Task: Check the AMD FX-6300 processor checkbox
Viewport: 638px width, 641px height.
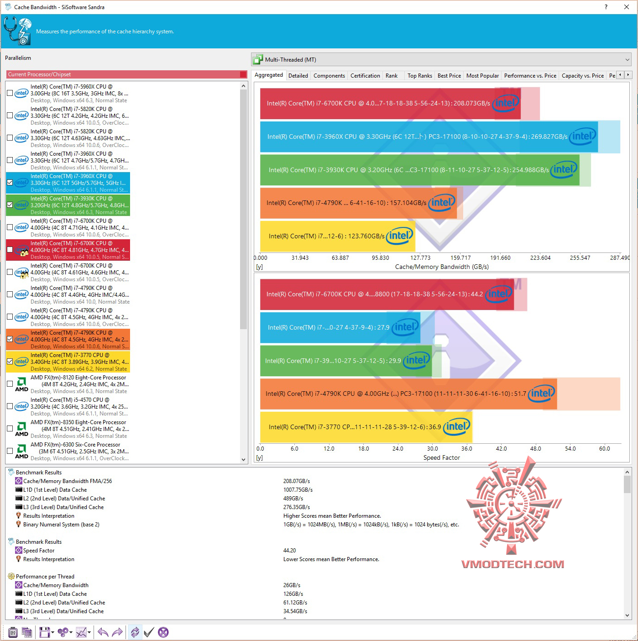Action: [10, 451]
